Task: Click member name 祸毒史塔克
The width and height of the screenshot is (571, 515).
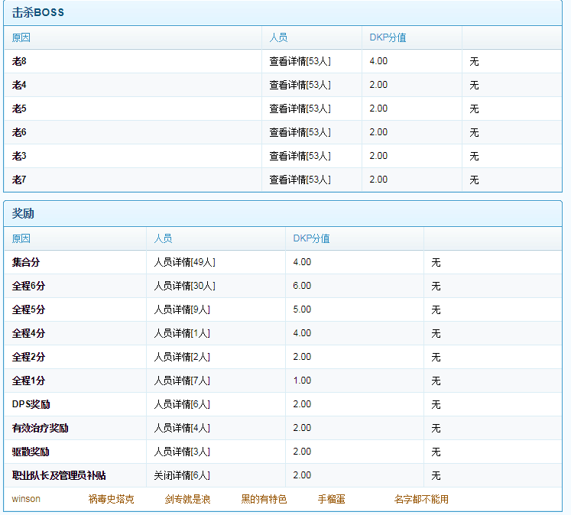Action: (x=111, y=499)
